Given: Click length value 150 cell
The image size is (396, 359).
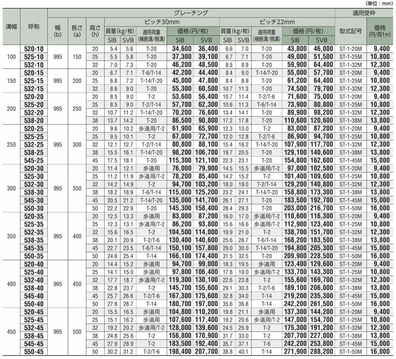Looking at the screenshot, I should [77, 57].
